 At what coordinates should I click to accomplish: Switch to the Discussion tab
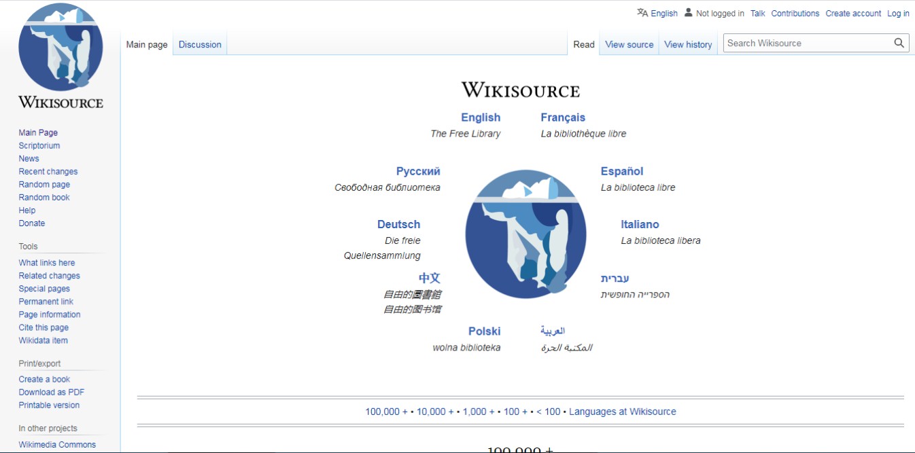click(200, 45)
